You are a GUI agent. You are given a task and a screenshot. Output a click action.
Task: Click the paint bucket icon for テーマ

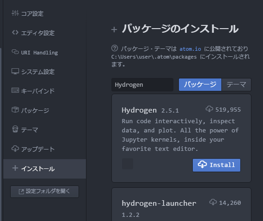15,129
